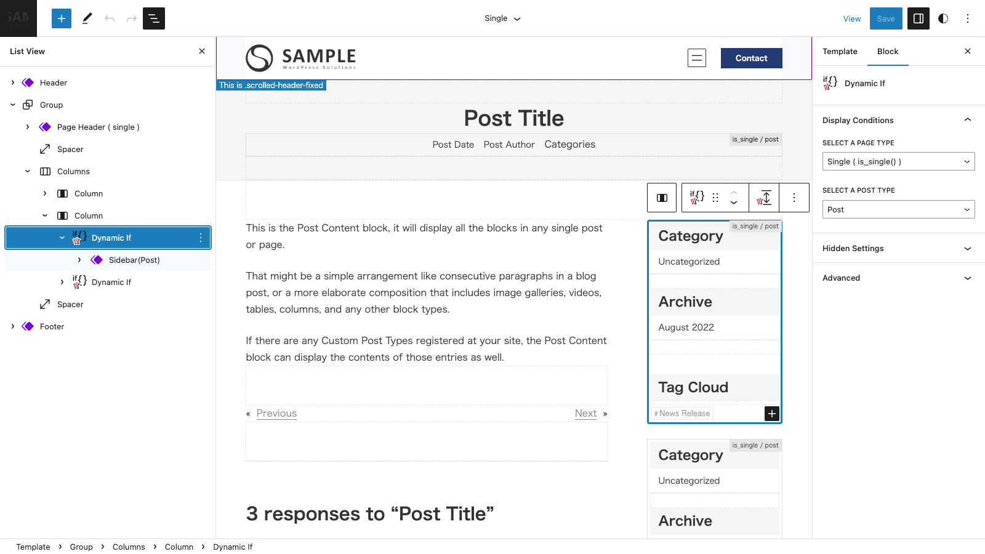The image size is (985, 554).
Task: Open the editor Options menu
Action: 967,18
